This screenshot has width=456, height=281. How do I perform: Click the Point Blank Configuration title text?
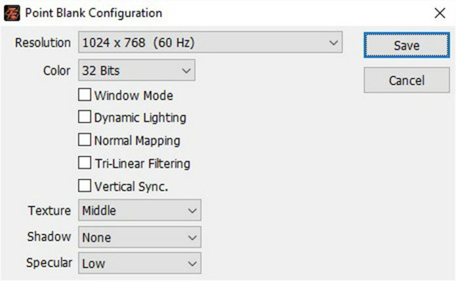[94, 13]
